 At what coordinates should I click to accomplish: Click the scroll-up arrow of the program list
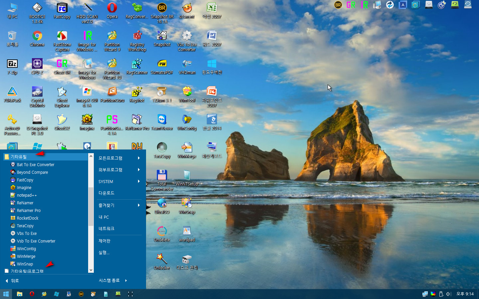(x=91, y=156)
